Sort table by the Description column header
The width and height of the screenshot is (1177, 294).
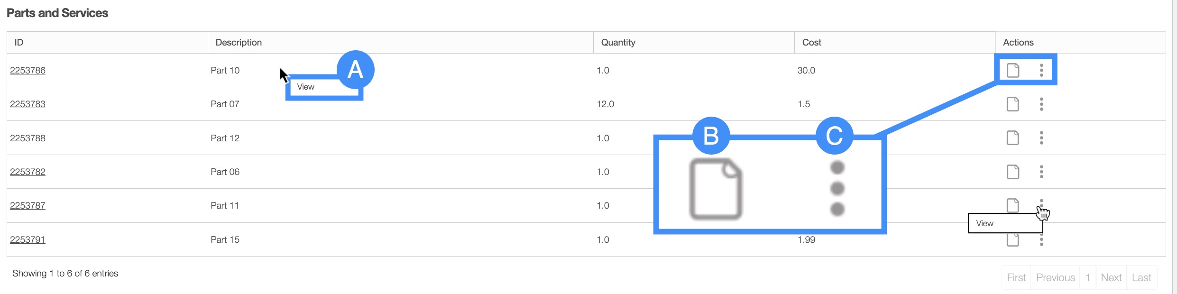(x=239, y=42)
